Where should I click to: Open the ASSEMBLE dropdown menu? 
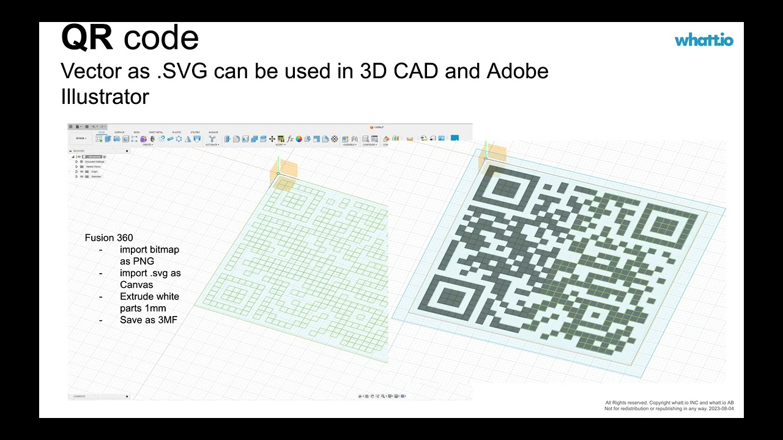click(x=350, y=145)
